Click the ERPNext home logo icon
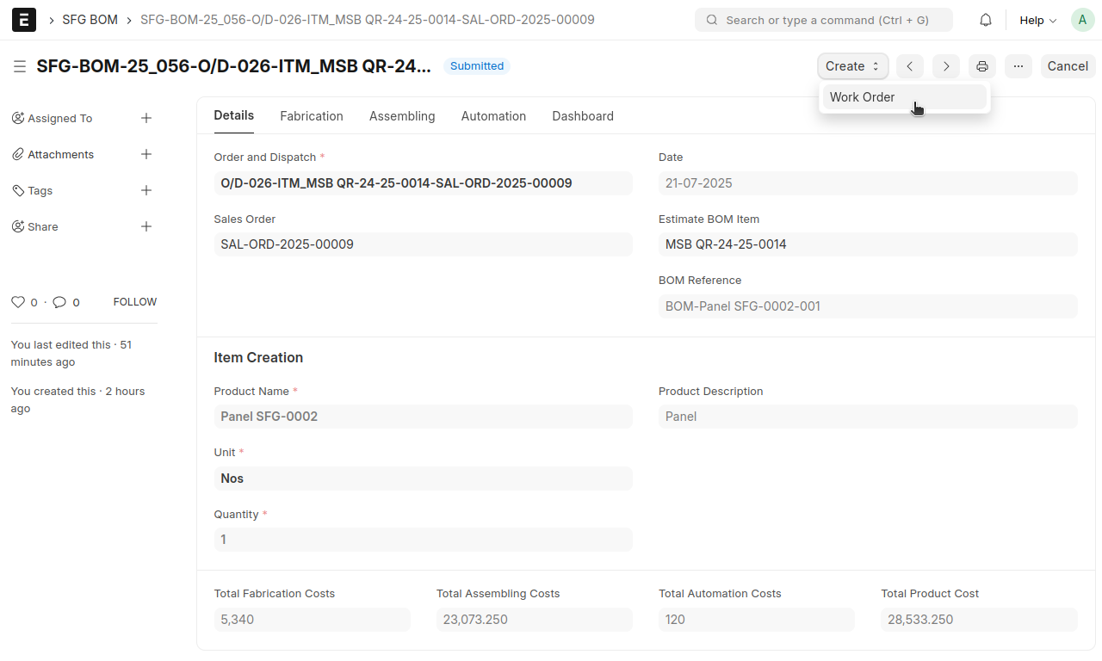This screenshot has width=1102, height=661. click(24, 20)
